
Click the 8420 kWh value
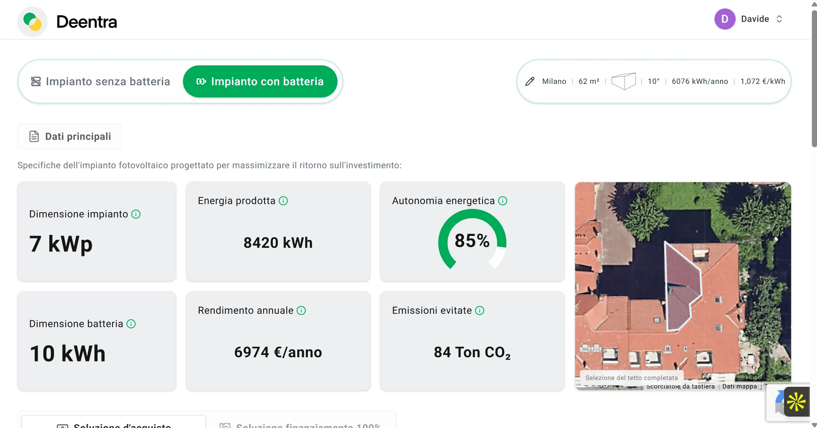point(278,243)
